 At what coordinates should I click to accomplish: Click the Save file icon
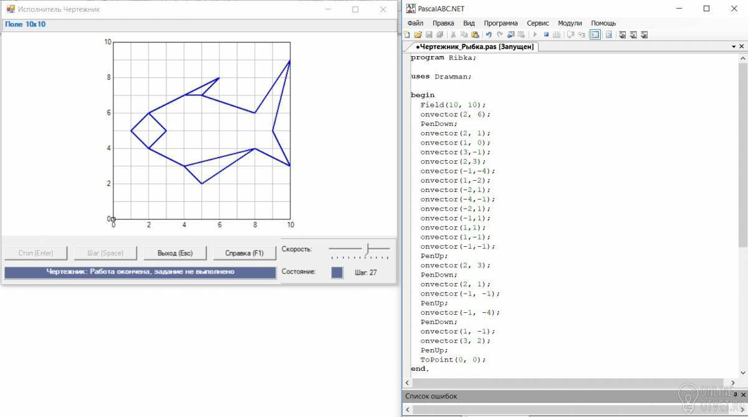tap(429, 35)
